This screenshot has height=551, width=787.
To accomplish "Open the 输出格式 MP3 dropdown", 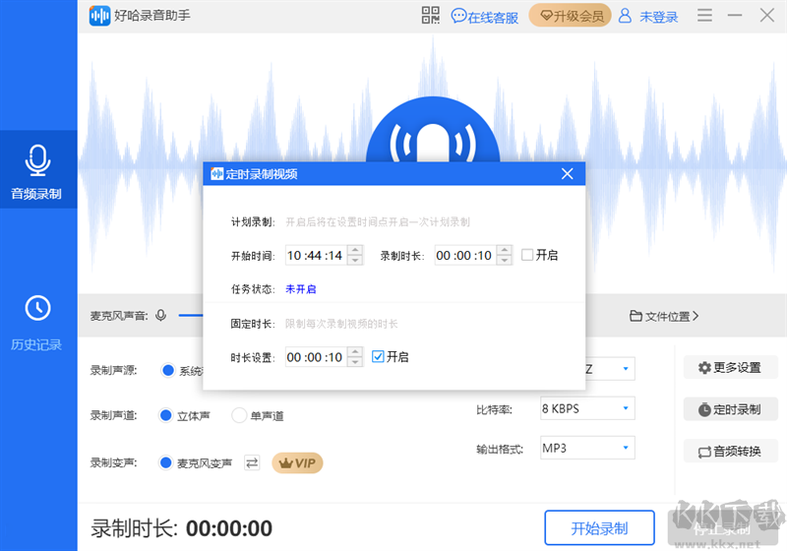I will tap(587, 448).
